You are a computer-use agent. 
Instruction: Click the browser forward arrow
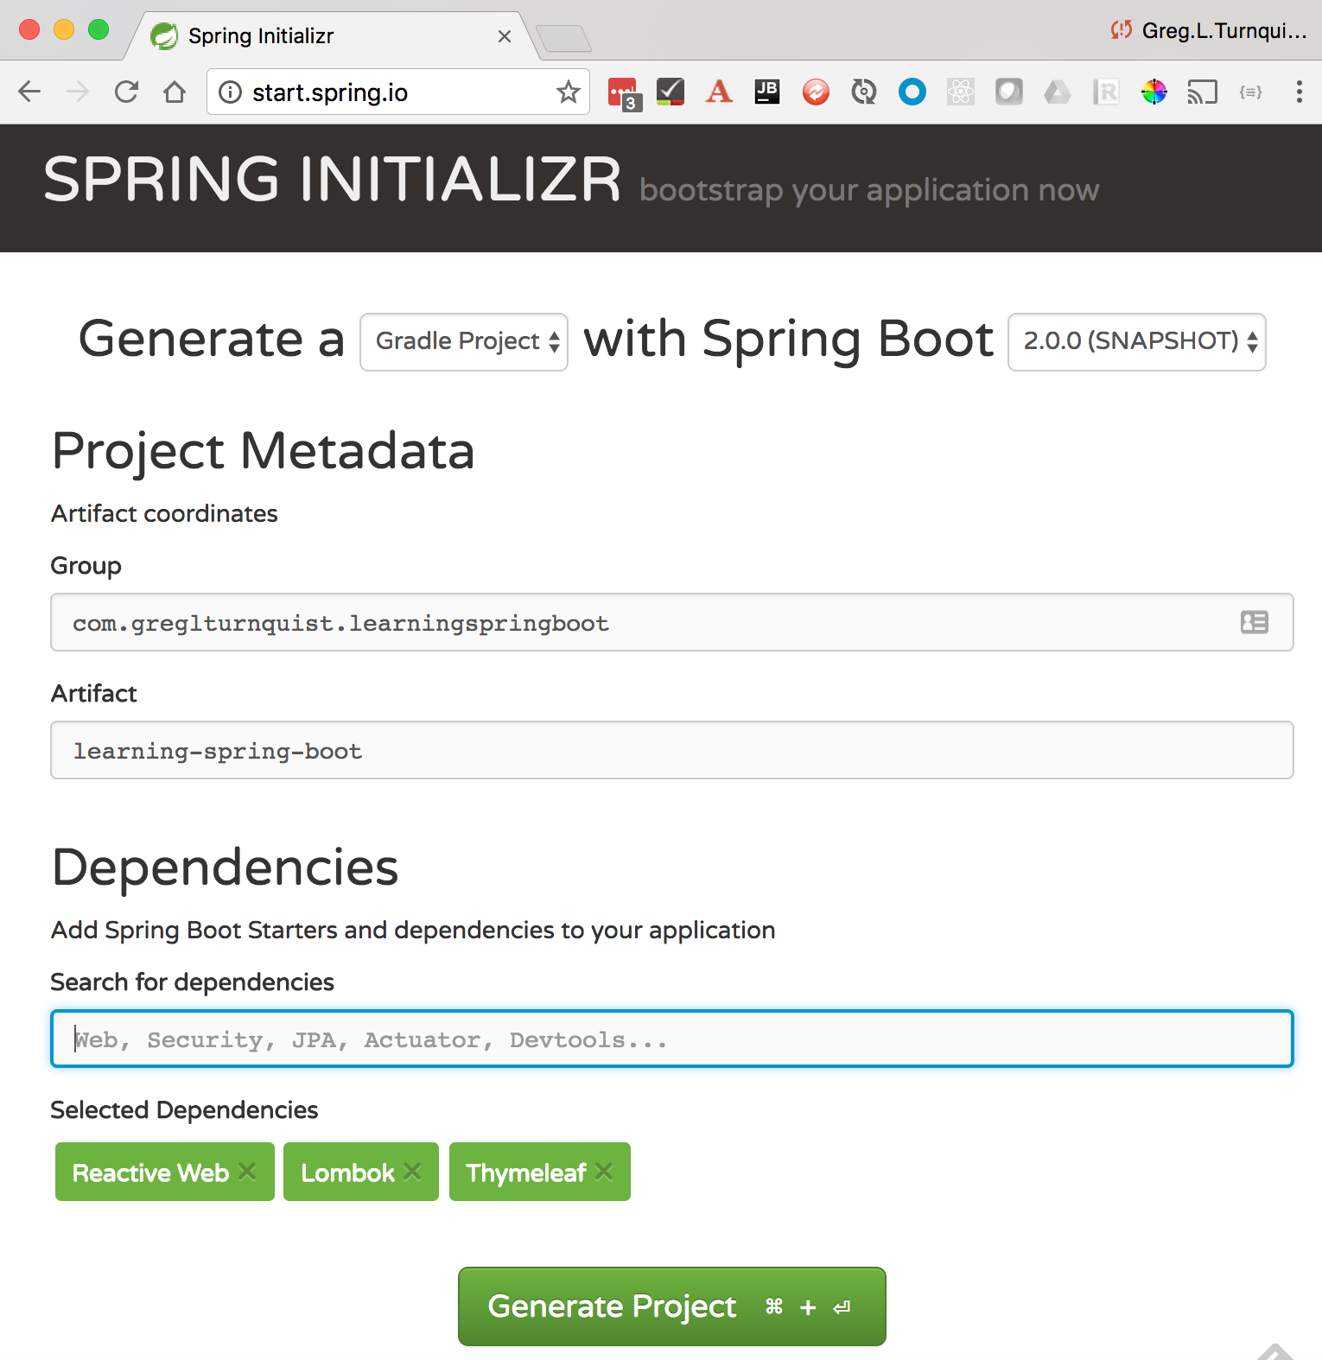click(78, 92)
